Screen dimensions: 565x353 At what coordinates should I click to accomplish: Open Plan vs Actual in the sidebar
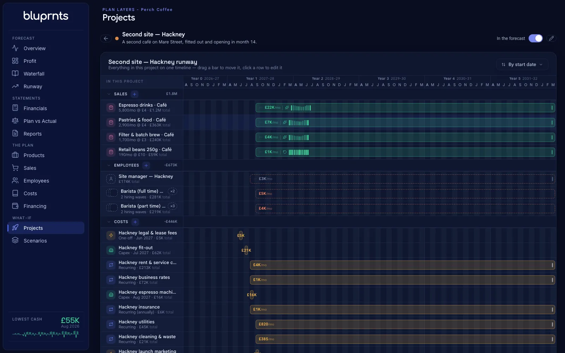(46, 121)
